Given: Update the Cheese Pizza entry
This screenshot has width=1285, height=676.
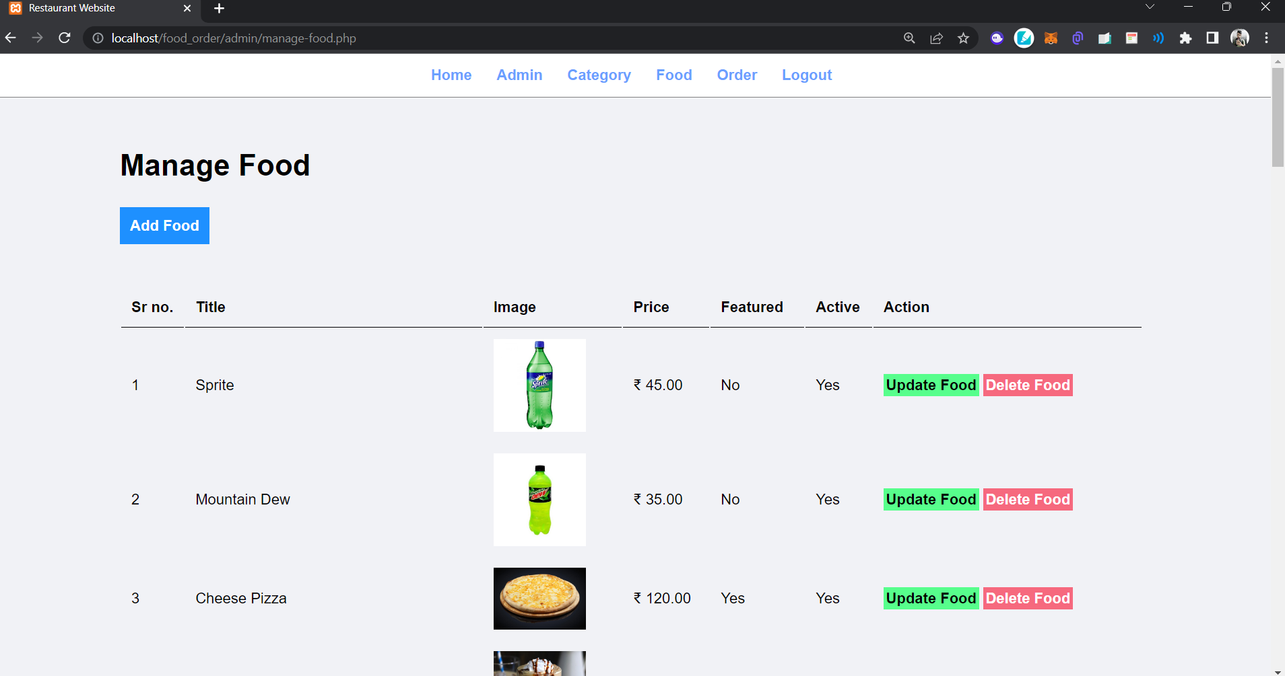Looking at the screenshot, I should pos(930,598).
